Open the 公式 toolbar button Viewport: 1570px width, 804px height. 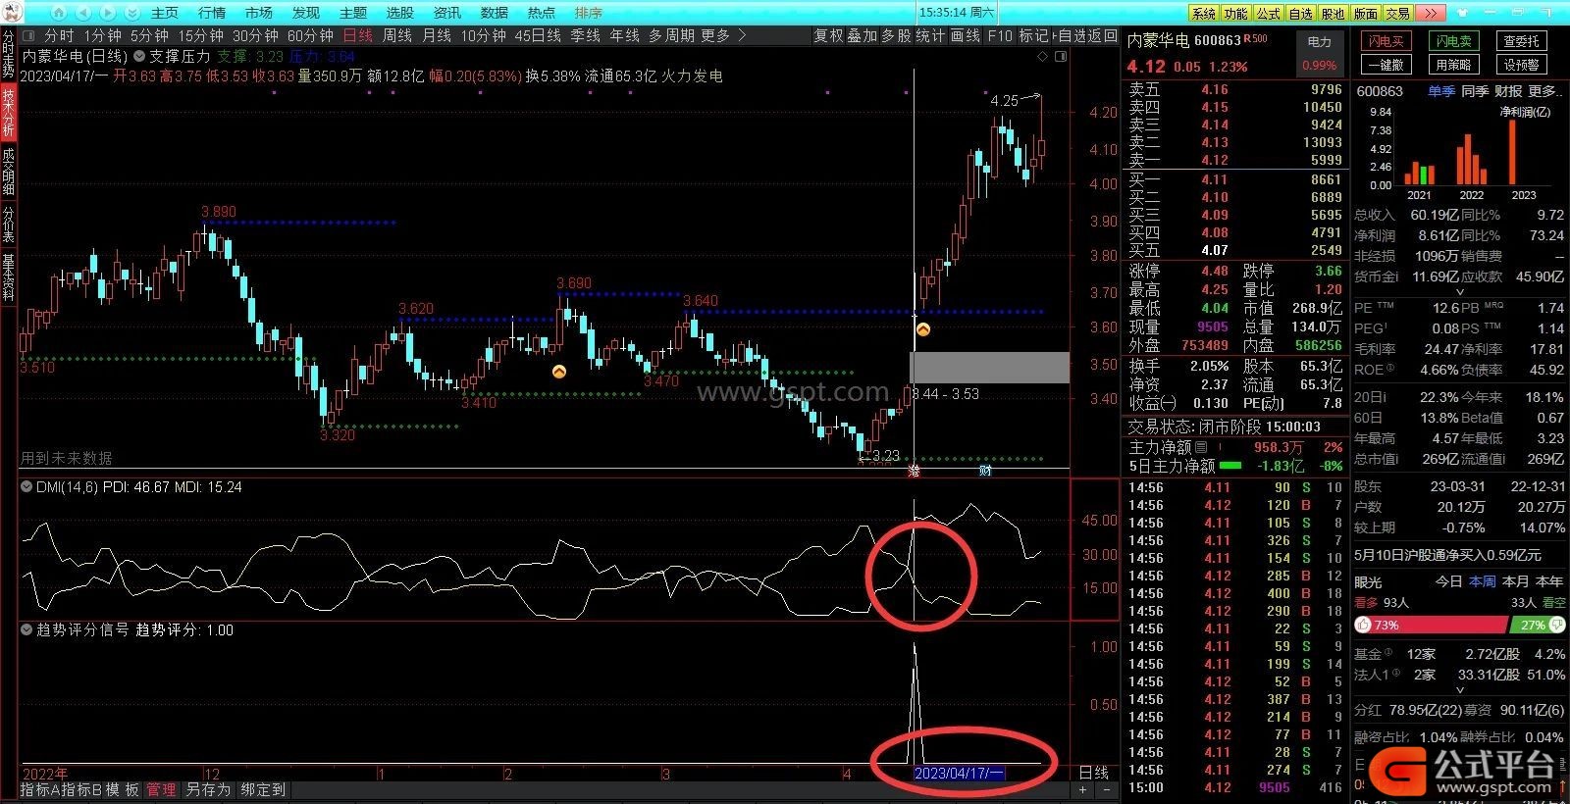click(x=1269, y=13)
